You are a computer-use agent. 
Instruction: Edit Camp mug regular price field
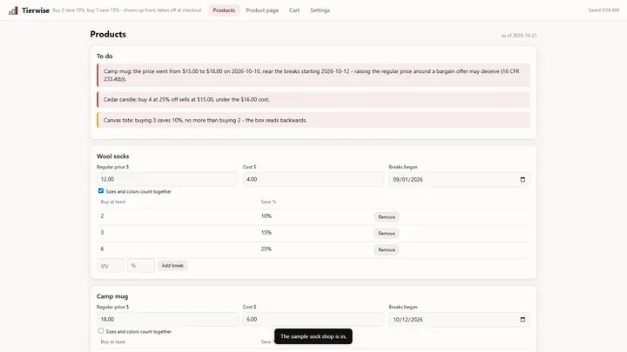coord(167,319)
